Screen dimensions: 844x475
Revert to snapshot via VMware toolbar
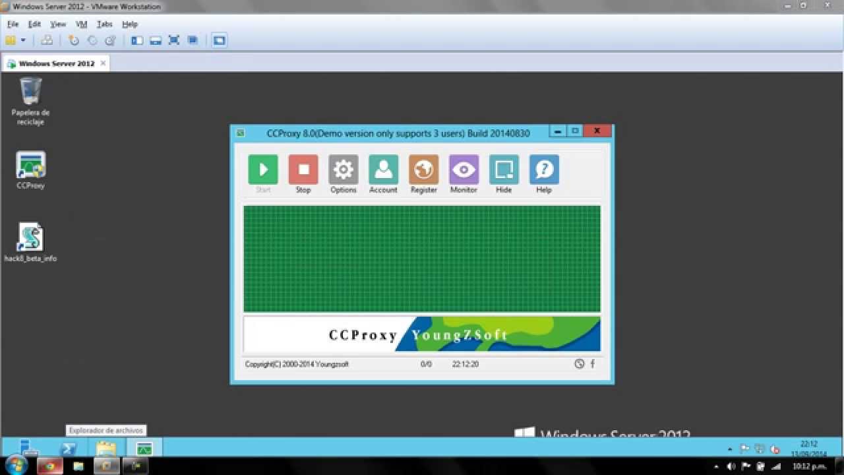92,40
